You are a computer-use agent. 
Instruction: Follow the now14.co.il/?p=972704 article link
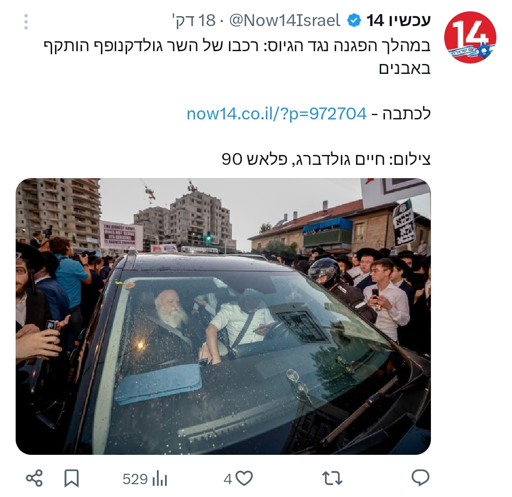[276, 114]
